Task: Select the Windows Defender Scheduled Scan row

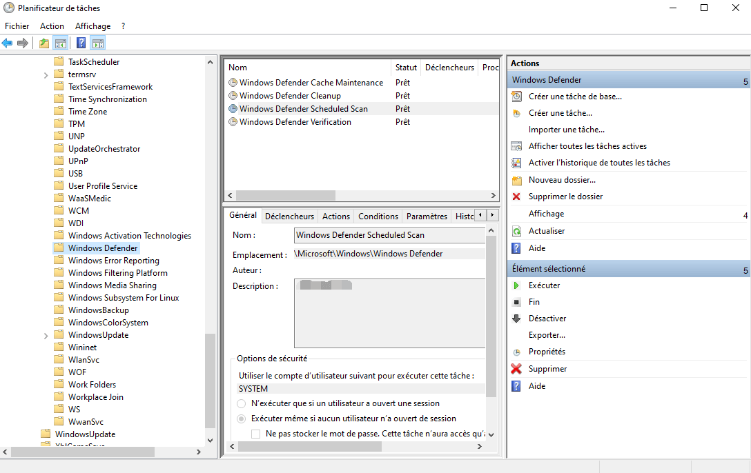Action: point(362,109)
